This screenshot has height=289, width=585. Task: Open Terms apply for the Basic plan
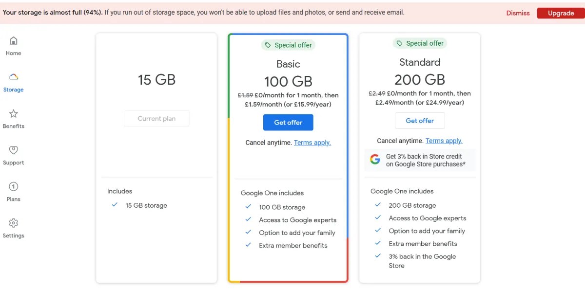tap(312, 142)
